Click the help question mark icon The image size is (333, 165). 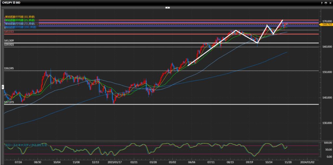tap(321, 3)
